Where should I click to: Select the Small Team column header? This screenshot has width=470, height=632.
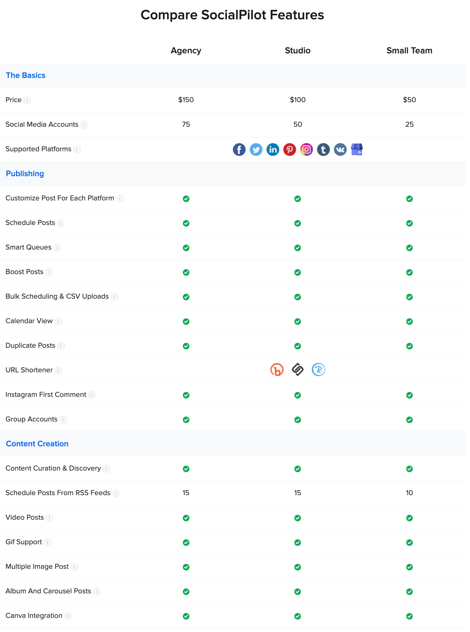pos(409,50)
